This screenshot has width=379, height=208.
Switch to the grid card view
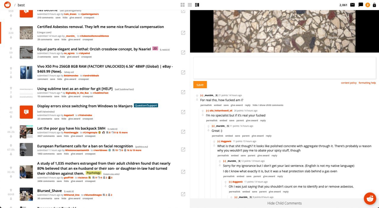[x=183, y=5]
